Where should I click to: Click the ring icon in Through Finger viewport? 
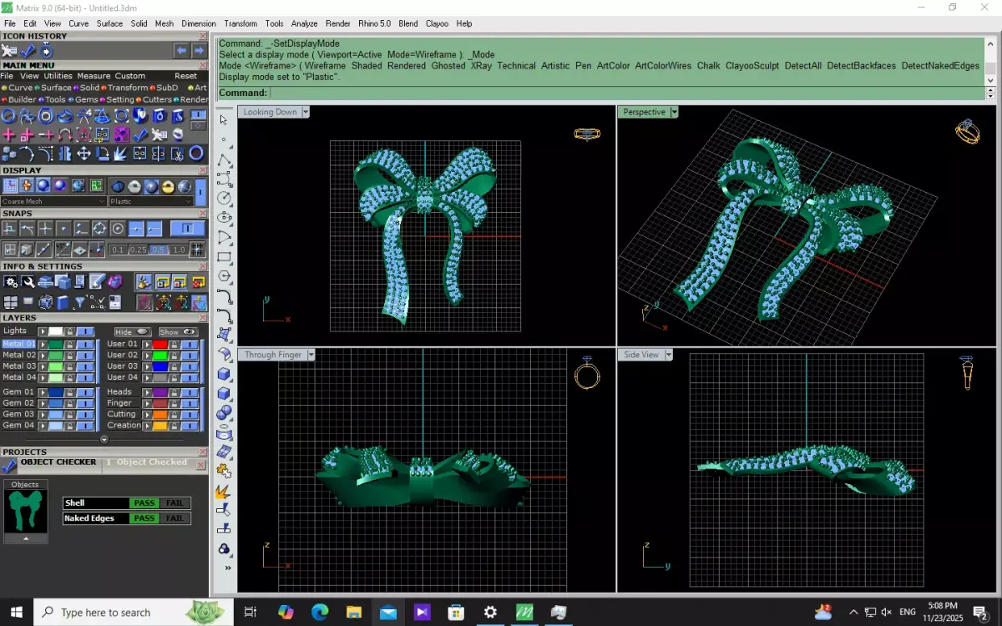(x=588, y=373)
